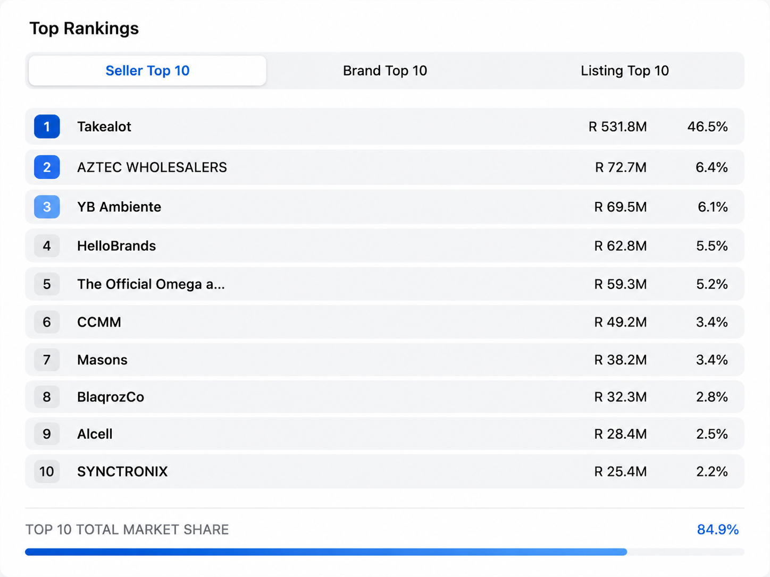Select the Takealot seller name
770x577 pixels.
(104, 126)
